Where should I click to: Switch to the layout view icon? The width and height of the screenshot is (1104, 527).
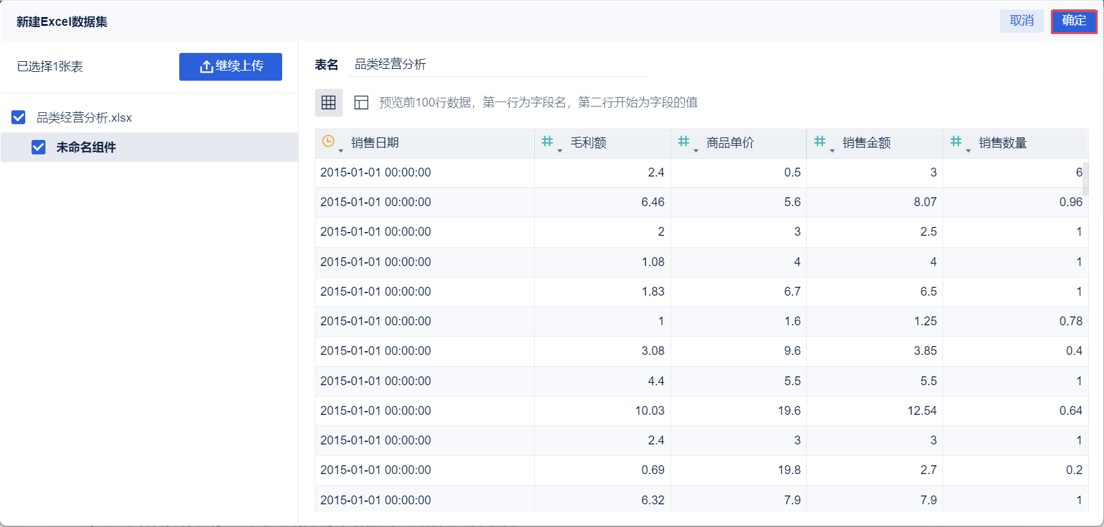pyautogui.click(x=361, y=103)
